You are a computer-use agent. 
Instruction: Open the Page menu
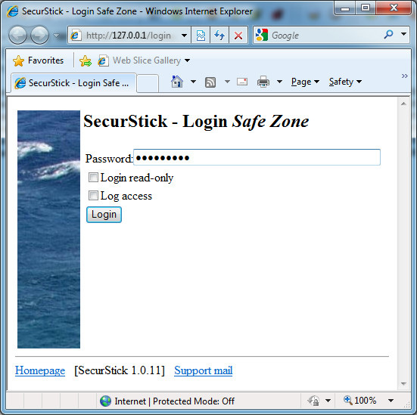[305, 82]
